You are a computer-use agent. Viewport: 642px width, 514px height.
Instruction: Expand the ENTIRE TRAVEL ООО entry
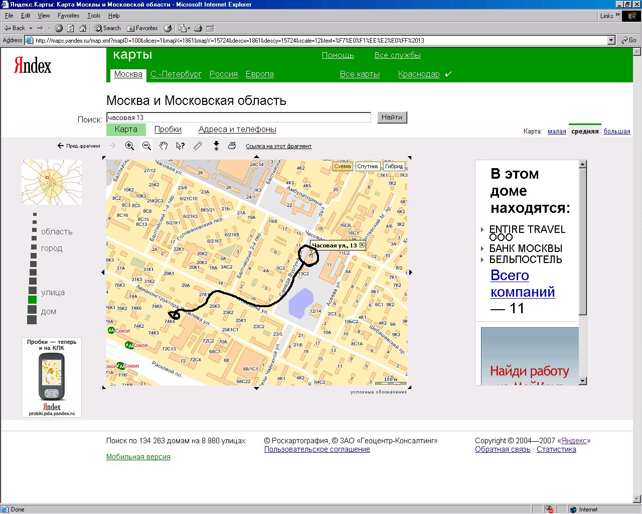483,230
